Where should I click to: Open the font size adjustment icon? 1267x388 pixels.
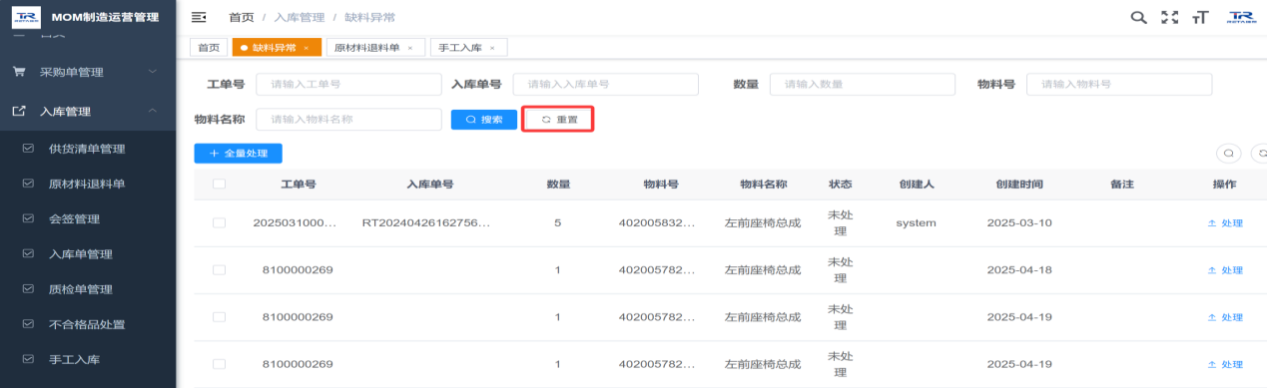[x=1200, y=17]
